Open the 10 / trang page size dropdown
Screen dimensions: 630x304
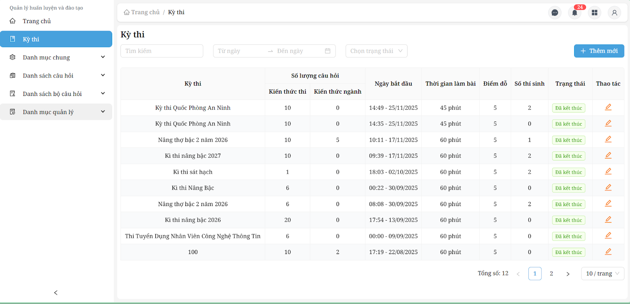[x=602, y=274]
